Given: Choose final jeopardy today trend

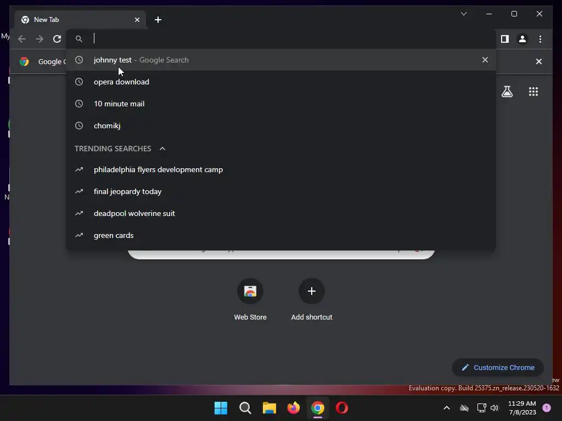Looking at the screenshot, I should pos(281,191).
